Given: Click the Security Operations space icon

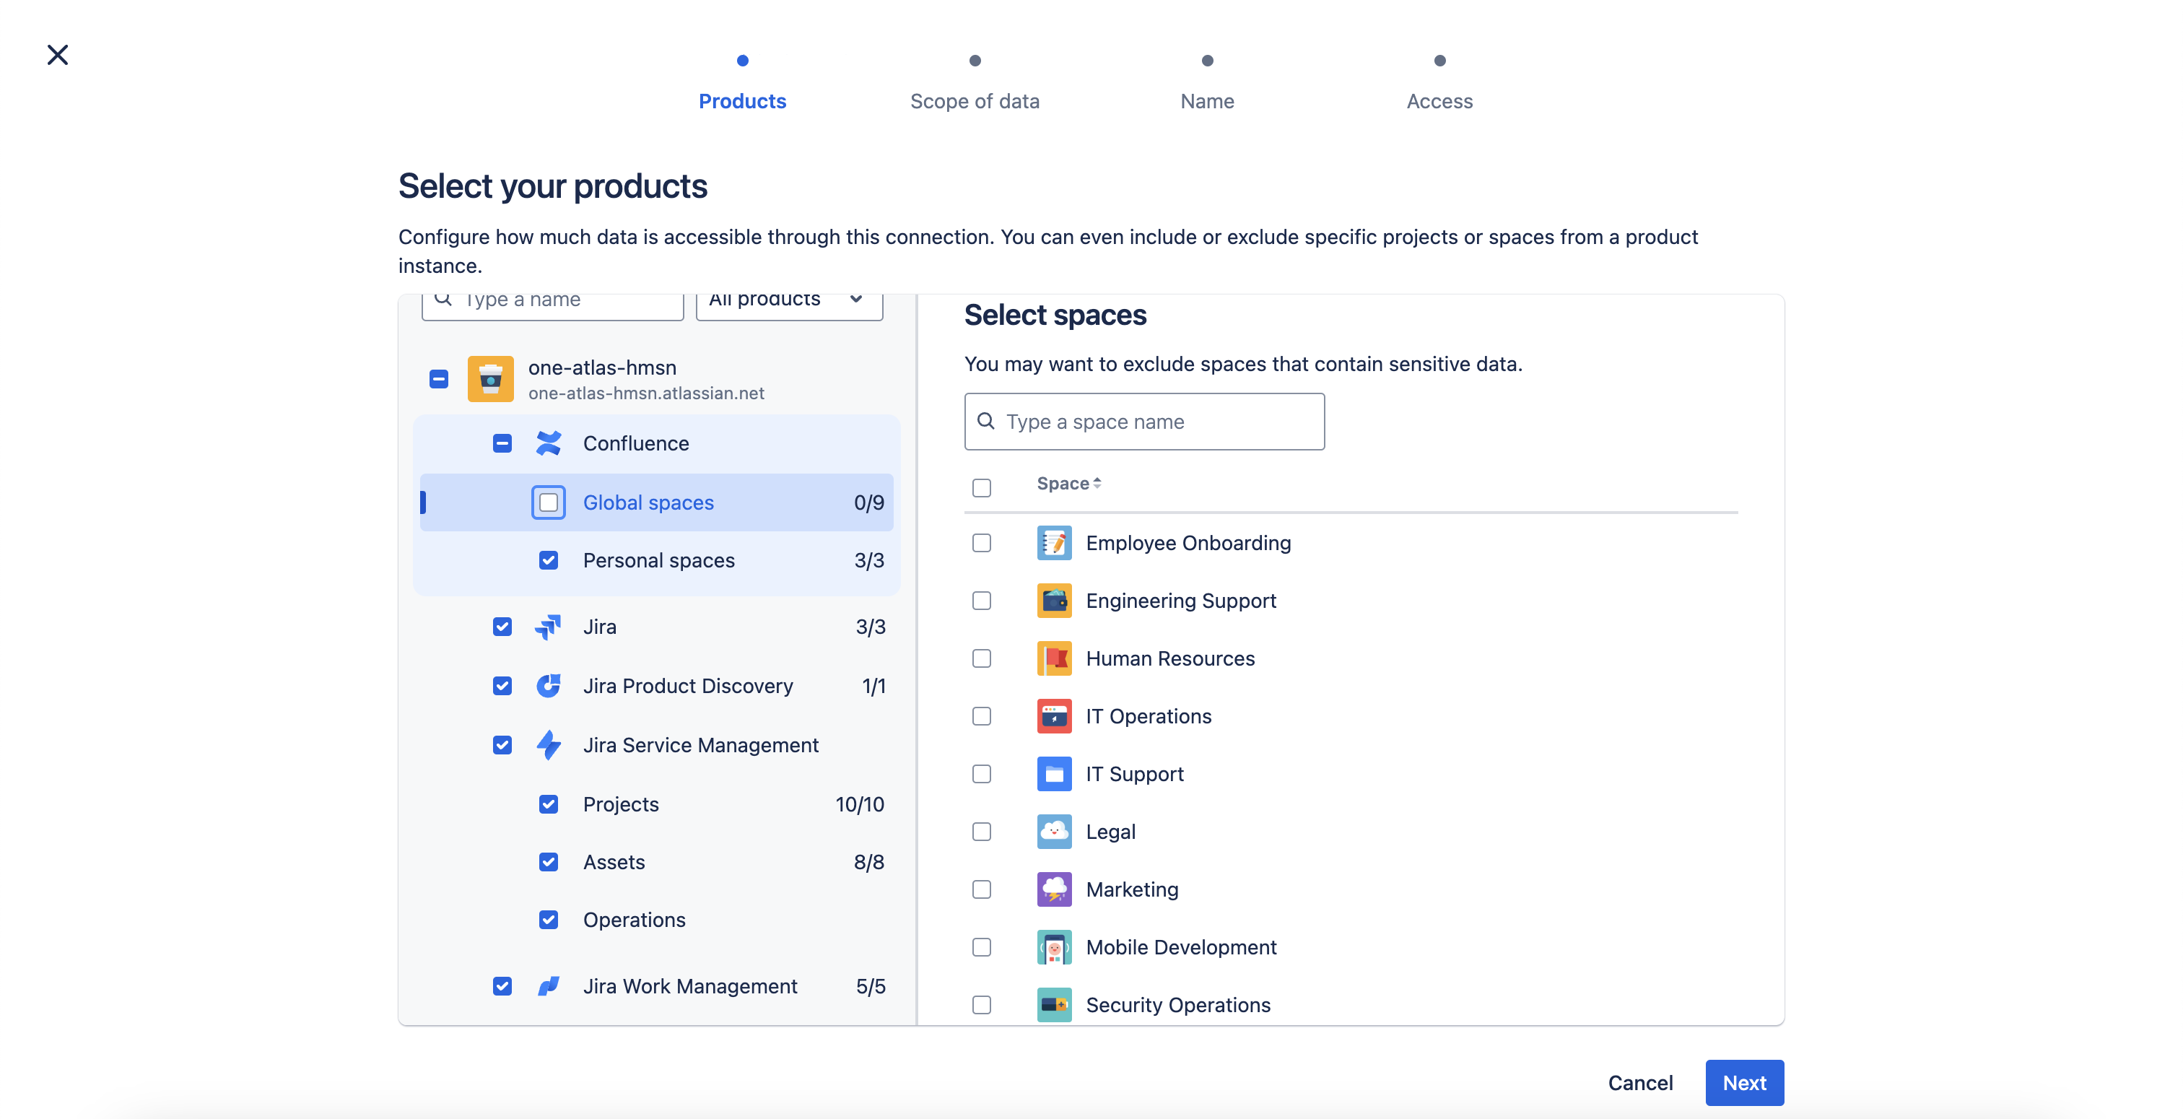Looking at the screenshot, I should 1054,1004.
